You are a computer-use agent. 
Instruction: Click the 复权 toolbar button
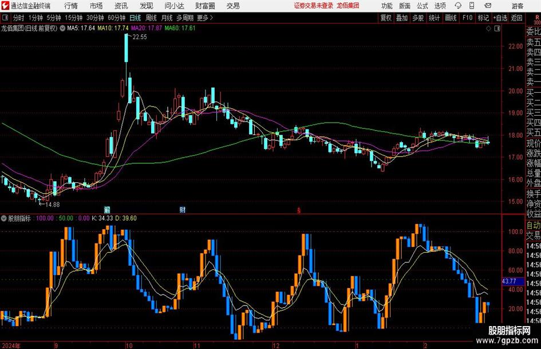[x=386, y=18]
